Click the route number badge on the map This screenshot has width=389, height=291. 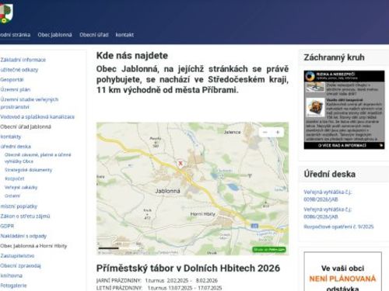254,226
